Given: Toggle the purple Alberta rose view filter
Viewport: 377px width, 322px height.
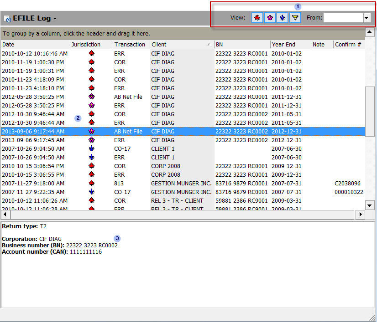Looking at the screenshot, I should (x=270, y=18).
